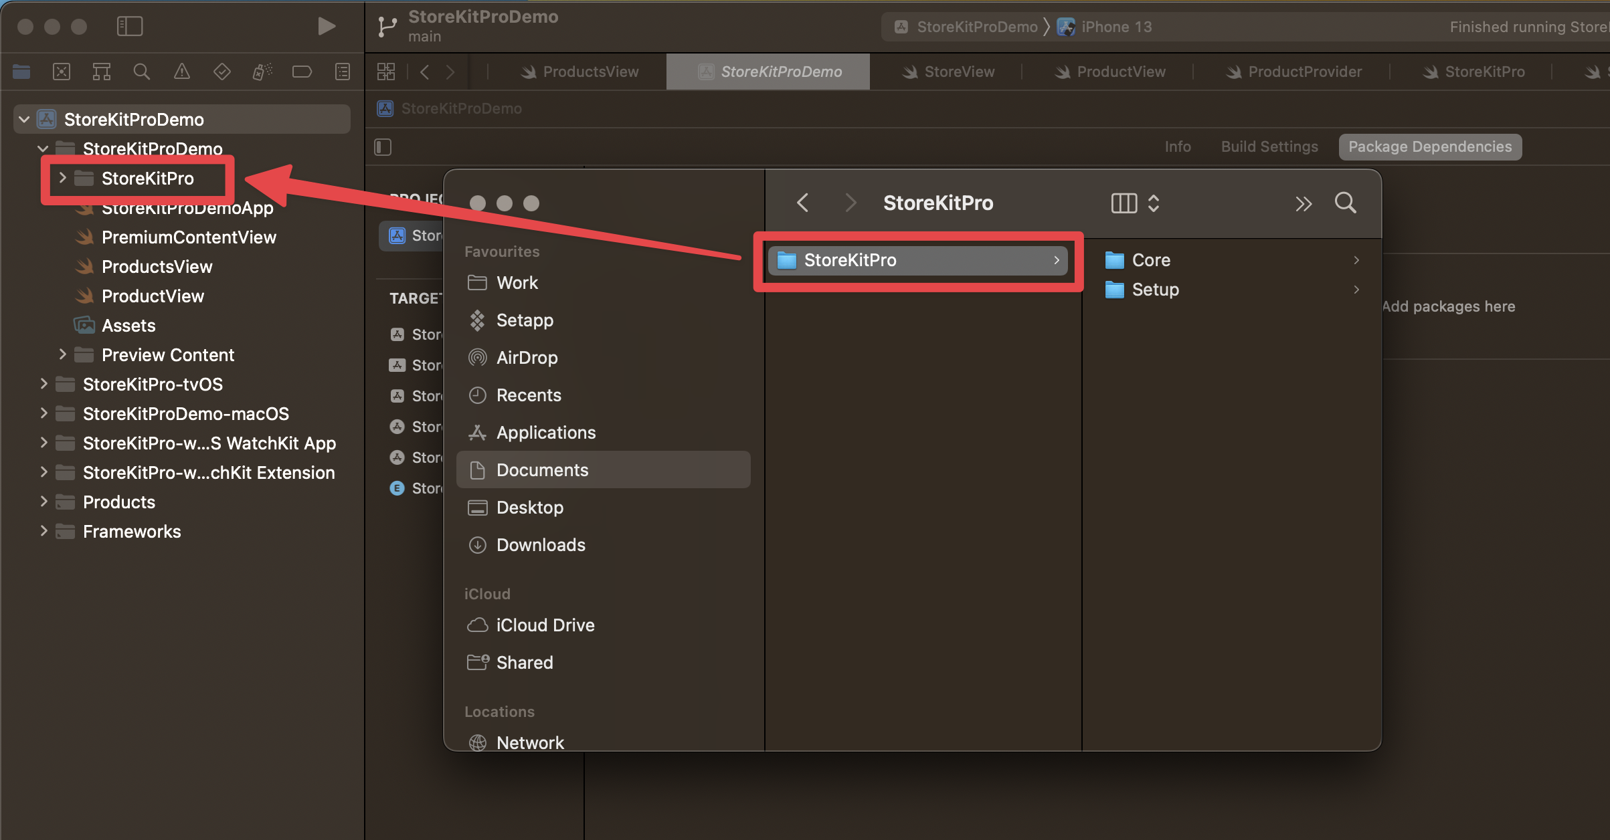Go forward in Xcode editor history
This screenshot has height=840, width=1610.
(450, 72)
